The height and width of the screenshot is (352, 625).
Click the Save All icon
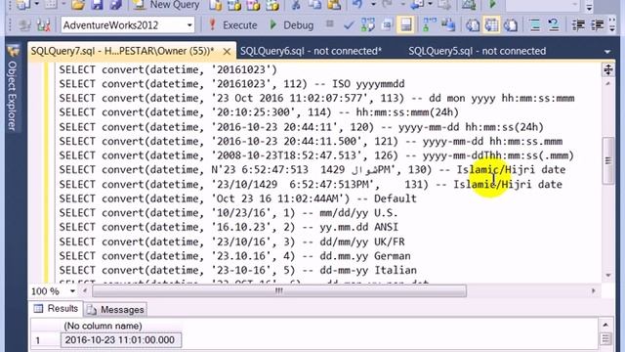115,5
